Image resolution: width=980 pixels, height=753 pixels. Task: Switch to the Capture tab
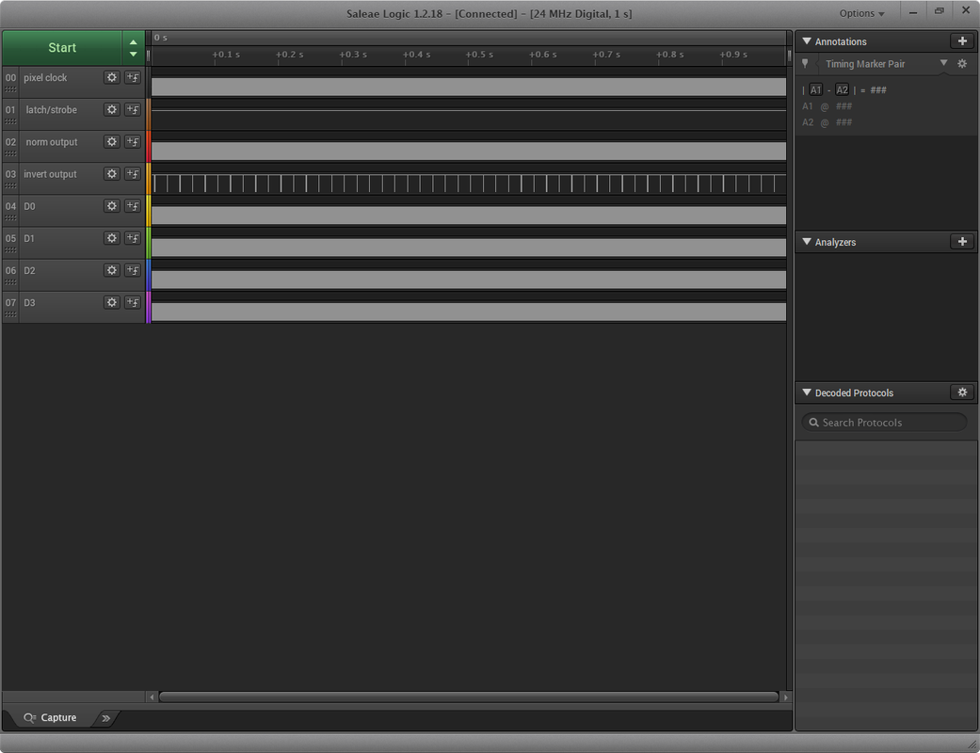[x=50, y=718]
